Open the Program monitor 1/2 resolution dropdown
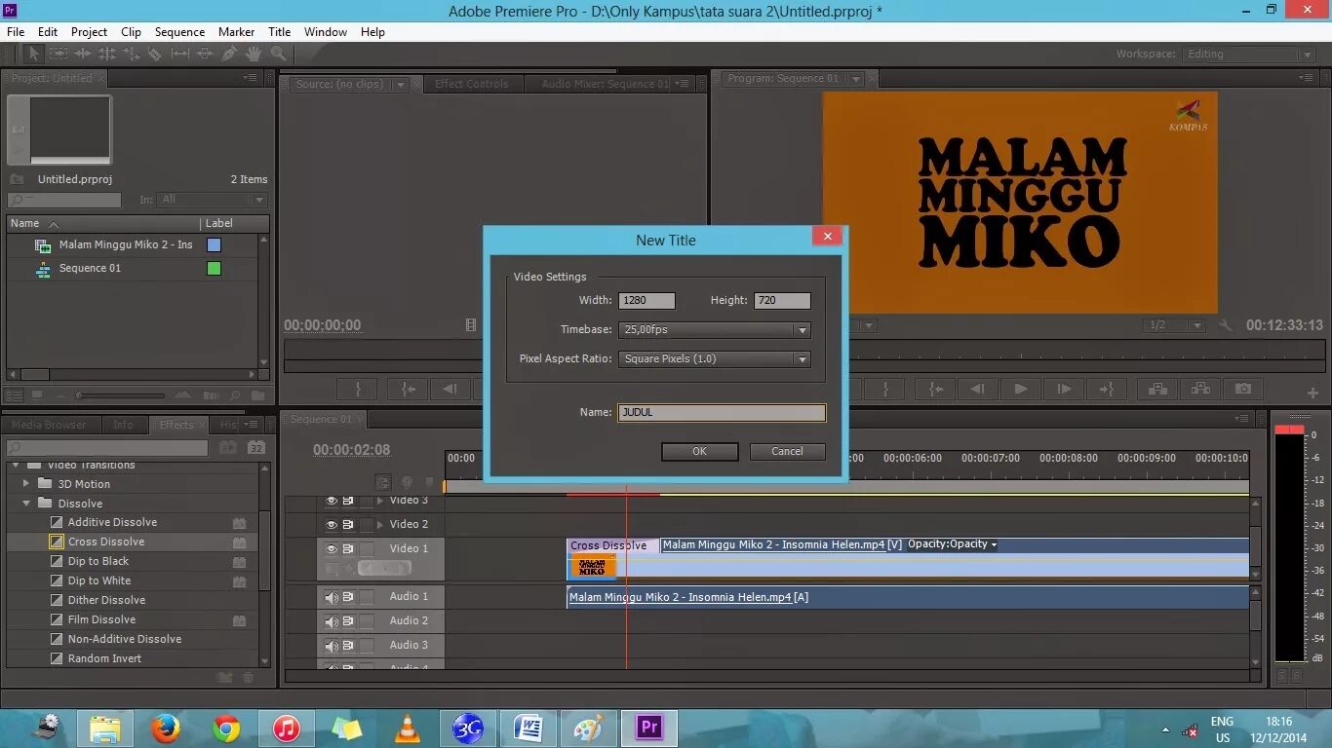The height and width of the screenshot is (748, 1332). click(x=1175, y=325)
